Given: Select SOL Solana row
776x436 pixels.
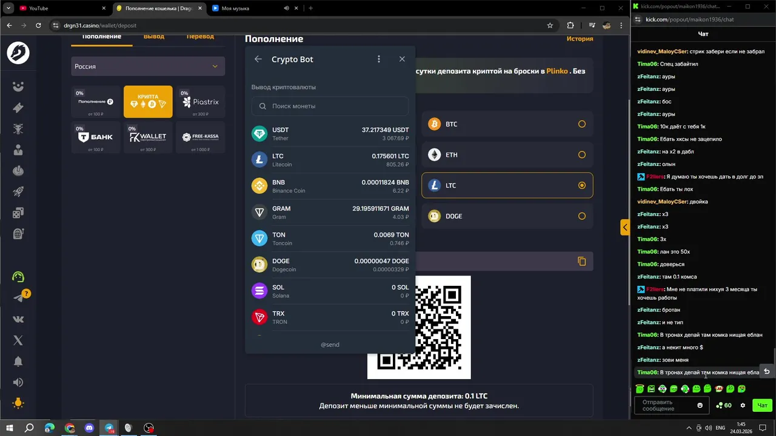Looking at the screenshot, I should click(x=330, y=291).
